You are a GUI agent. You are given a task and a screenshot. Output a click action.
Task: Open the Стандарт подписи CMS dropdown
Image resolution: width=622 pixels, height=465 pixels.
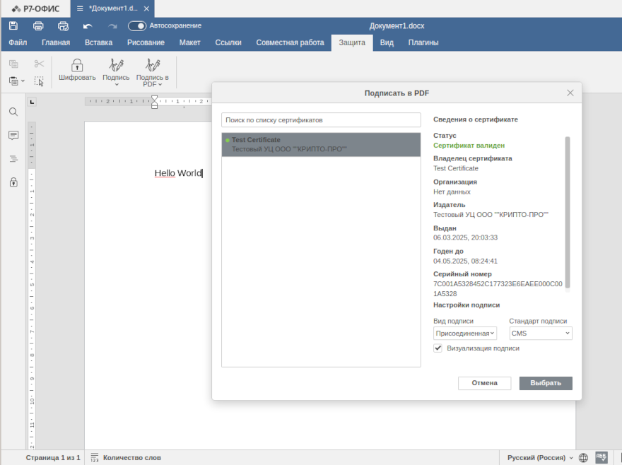(x=541, y=333)
